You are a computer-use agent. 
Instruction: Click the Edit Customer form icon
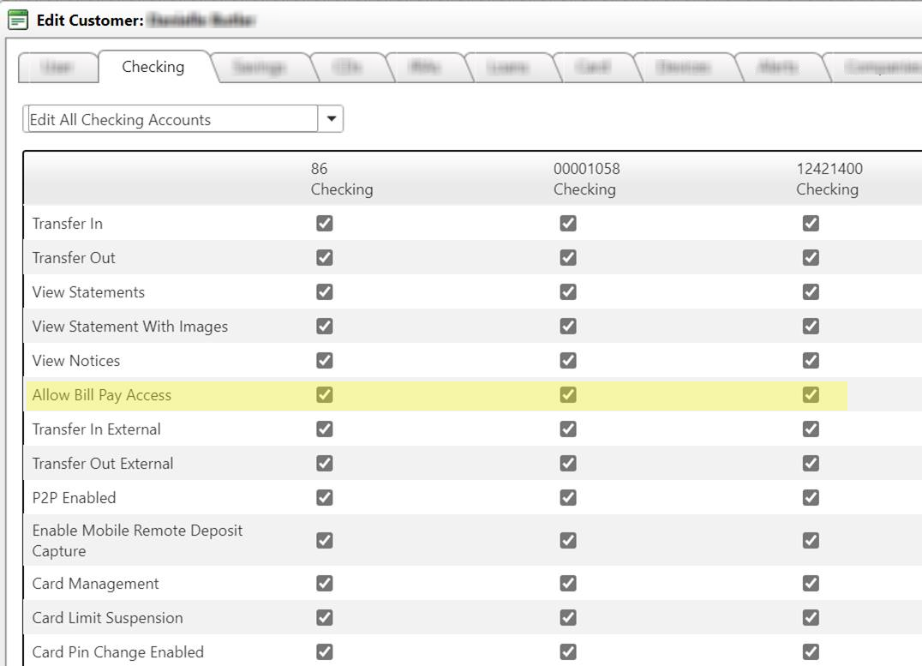click(x=18, y=20)
